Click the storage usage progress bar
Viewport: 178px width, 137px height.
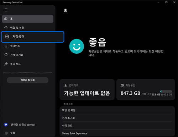(x=166, y=92)
